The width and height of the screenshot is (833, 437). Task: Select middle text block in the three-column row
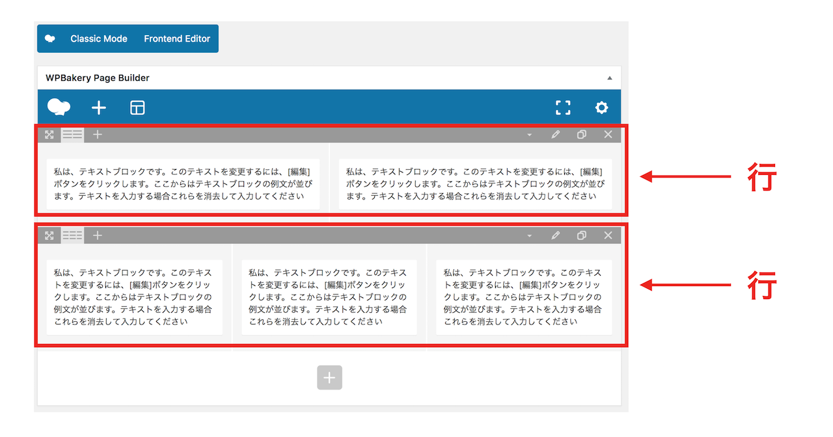(x=329, y=297)
